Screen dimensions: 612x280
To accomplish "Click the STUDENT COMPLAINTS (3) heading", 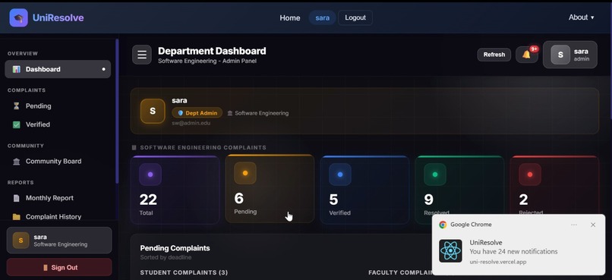I will pos(184,272).
